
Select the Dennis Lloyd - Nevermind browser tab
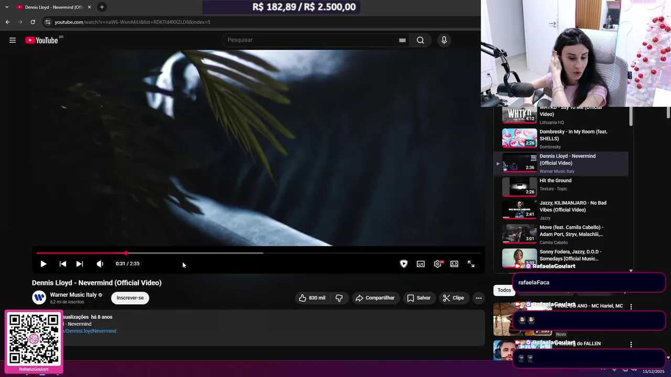click(53, 7)
